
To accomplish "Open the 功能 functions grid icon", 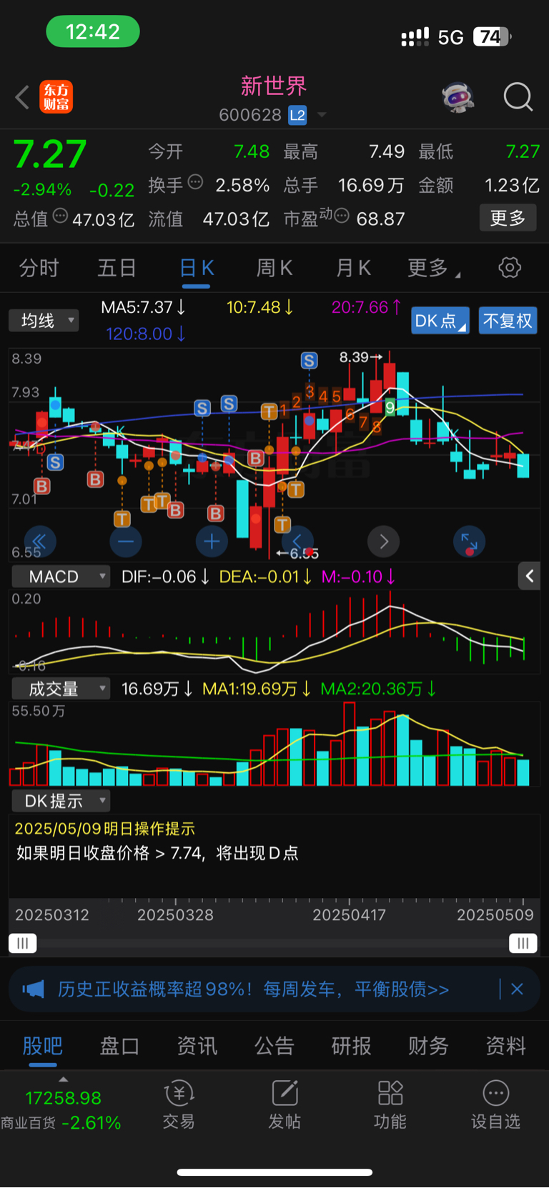I will coord(390,1104).
